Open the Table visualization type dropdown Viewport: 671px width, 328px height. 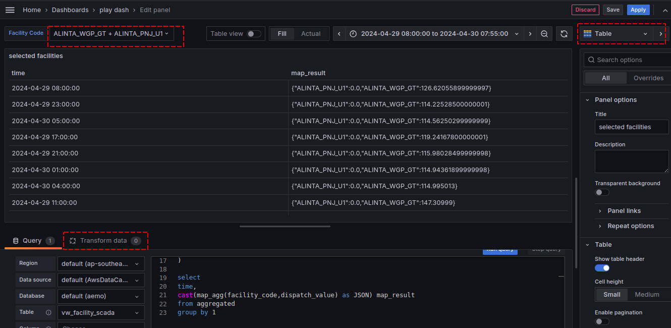[x=616, y=34]
